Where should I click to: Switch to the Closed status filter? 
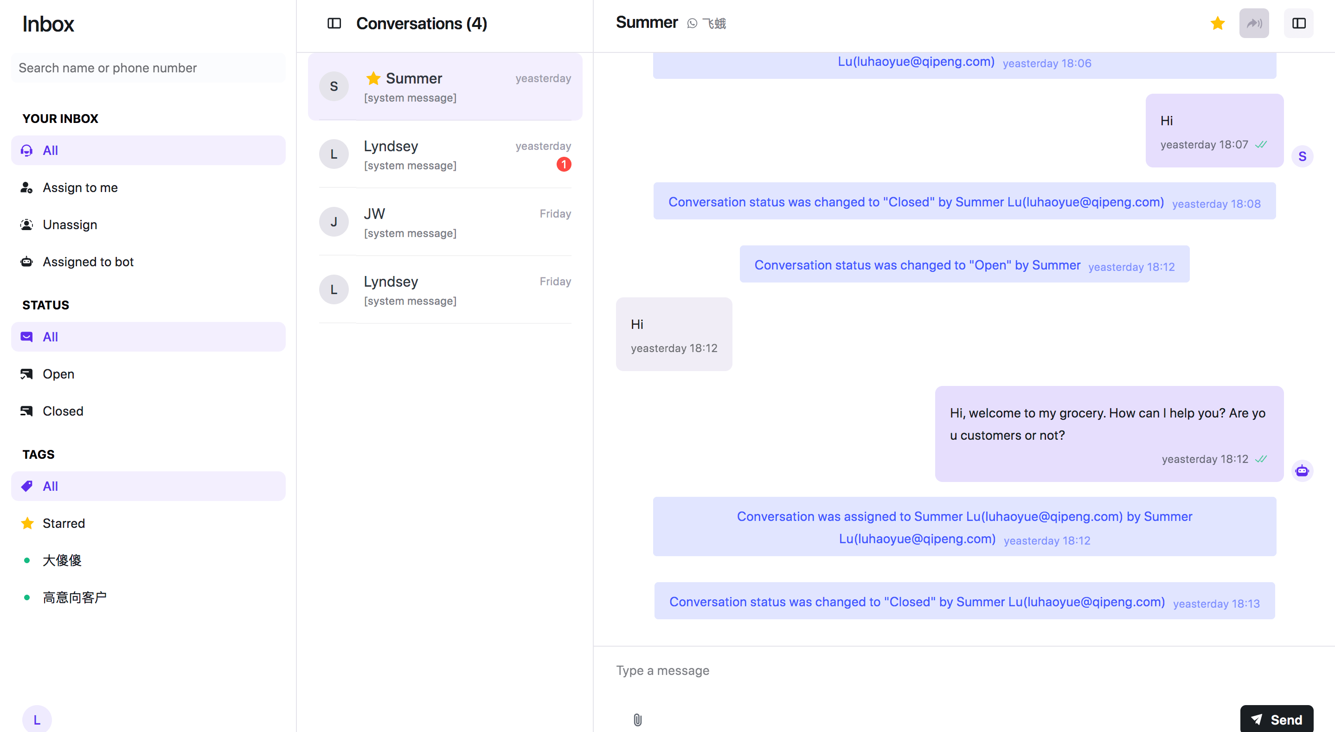pyautogui.click(x=62, y=411)
